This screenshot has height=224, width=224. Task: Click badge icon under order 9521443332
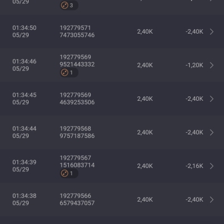[x=69, y=72]
